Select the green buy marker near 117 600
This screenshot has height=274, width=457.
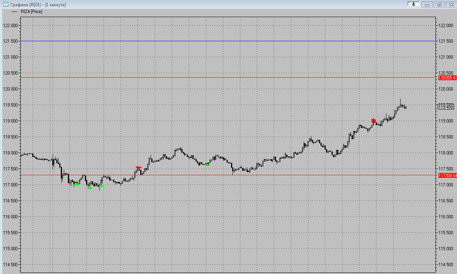tap(207, 165)
